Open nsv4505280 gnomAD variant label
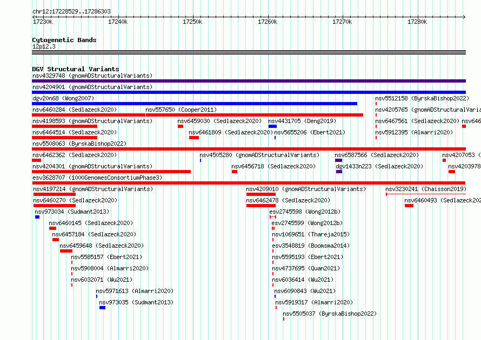481x340 pixels. (x=259, y=155)
